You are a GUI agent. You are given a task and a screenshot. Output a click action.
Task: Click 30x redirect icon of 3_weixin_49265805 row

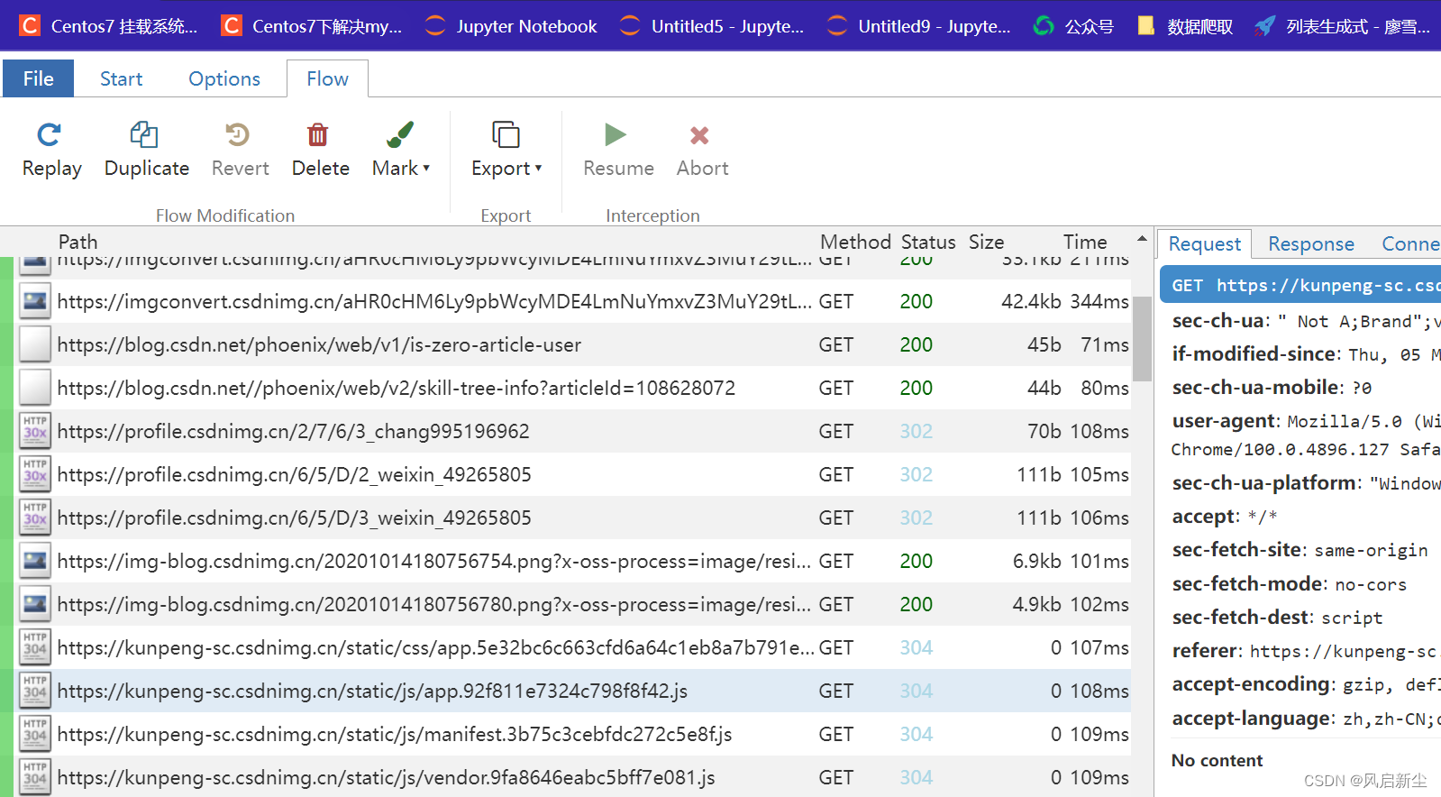tap(35, 517)
